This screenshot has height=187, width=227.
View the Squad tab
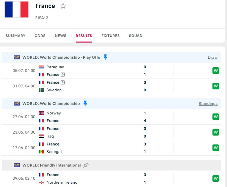point(136,36)
